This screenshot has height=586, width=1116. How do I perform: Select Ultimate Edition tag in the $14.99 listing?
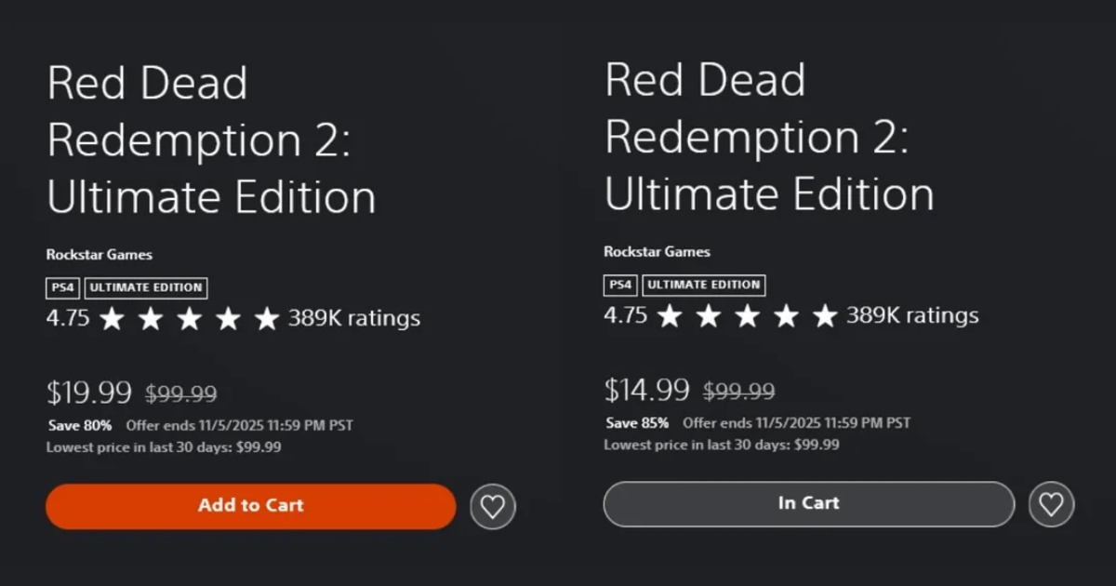(x=704, y=286)
